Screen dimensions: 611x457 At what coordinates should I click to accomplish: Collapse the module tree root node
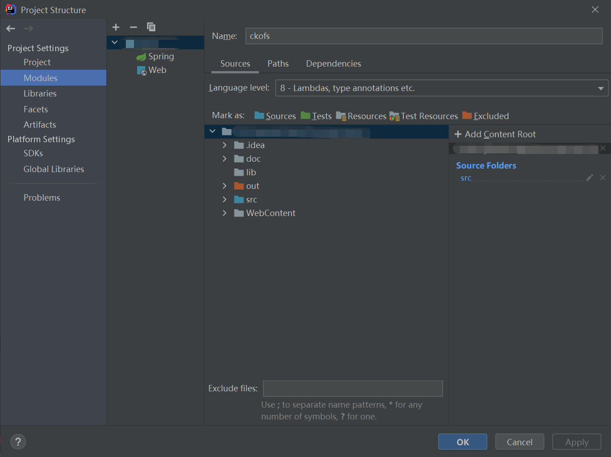point(115,43)
